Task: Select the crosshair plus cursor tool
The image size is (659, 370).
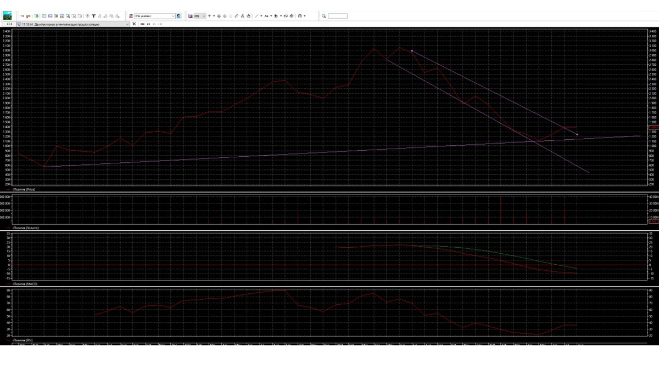Action: click(209, 16)
